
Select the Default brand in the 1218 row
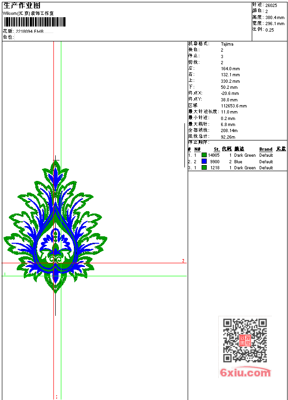266,167
